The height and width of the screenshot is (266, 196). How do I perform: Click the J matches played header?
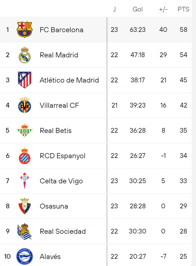[114, 9]
